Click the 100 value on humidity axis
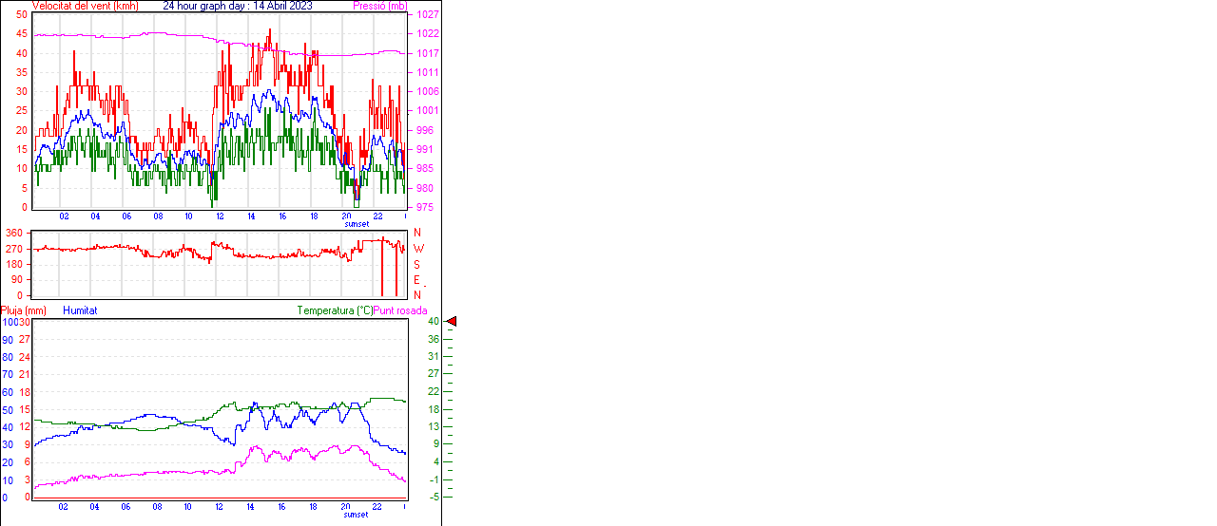 [9, 322]
